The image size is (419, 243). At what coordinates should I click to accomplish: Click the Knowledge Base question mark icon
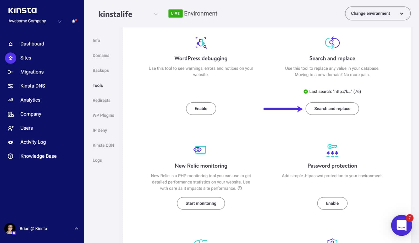[x=10, y=156]
